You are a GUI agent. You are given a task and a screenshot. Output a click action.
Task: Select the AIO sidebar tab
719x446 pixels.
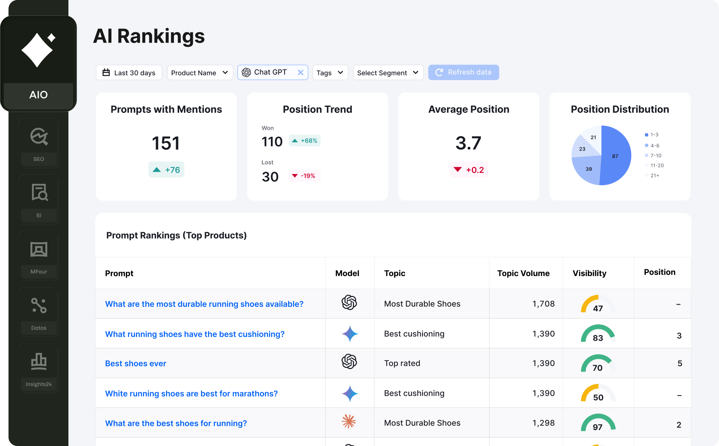click(38, 95)
